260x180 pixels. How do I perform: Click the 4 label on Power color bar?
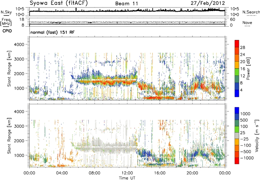(x=241, y=90)
